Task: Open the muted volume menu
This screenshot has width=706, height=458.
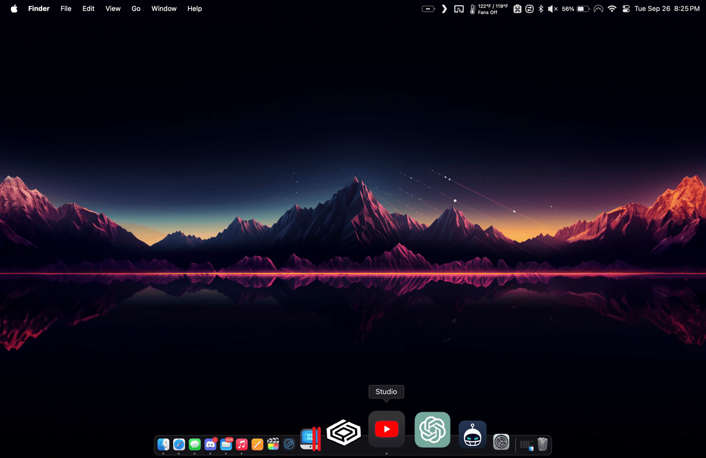Action: (x=553, y=8)
